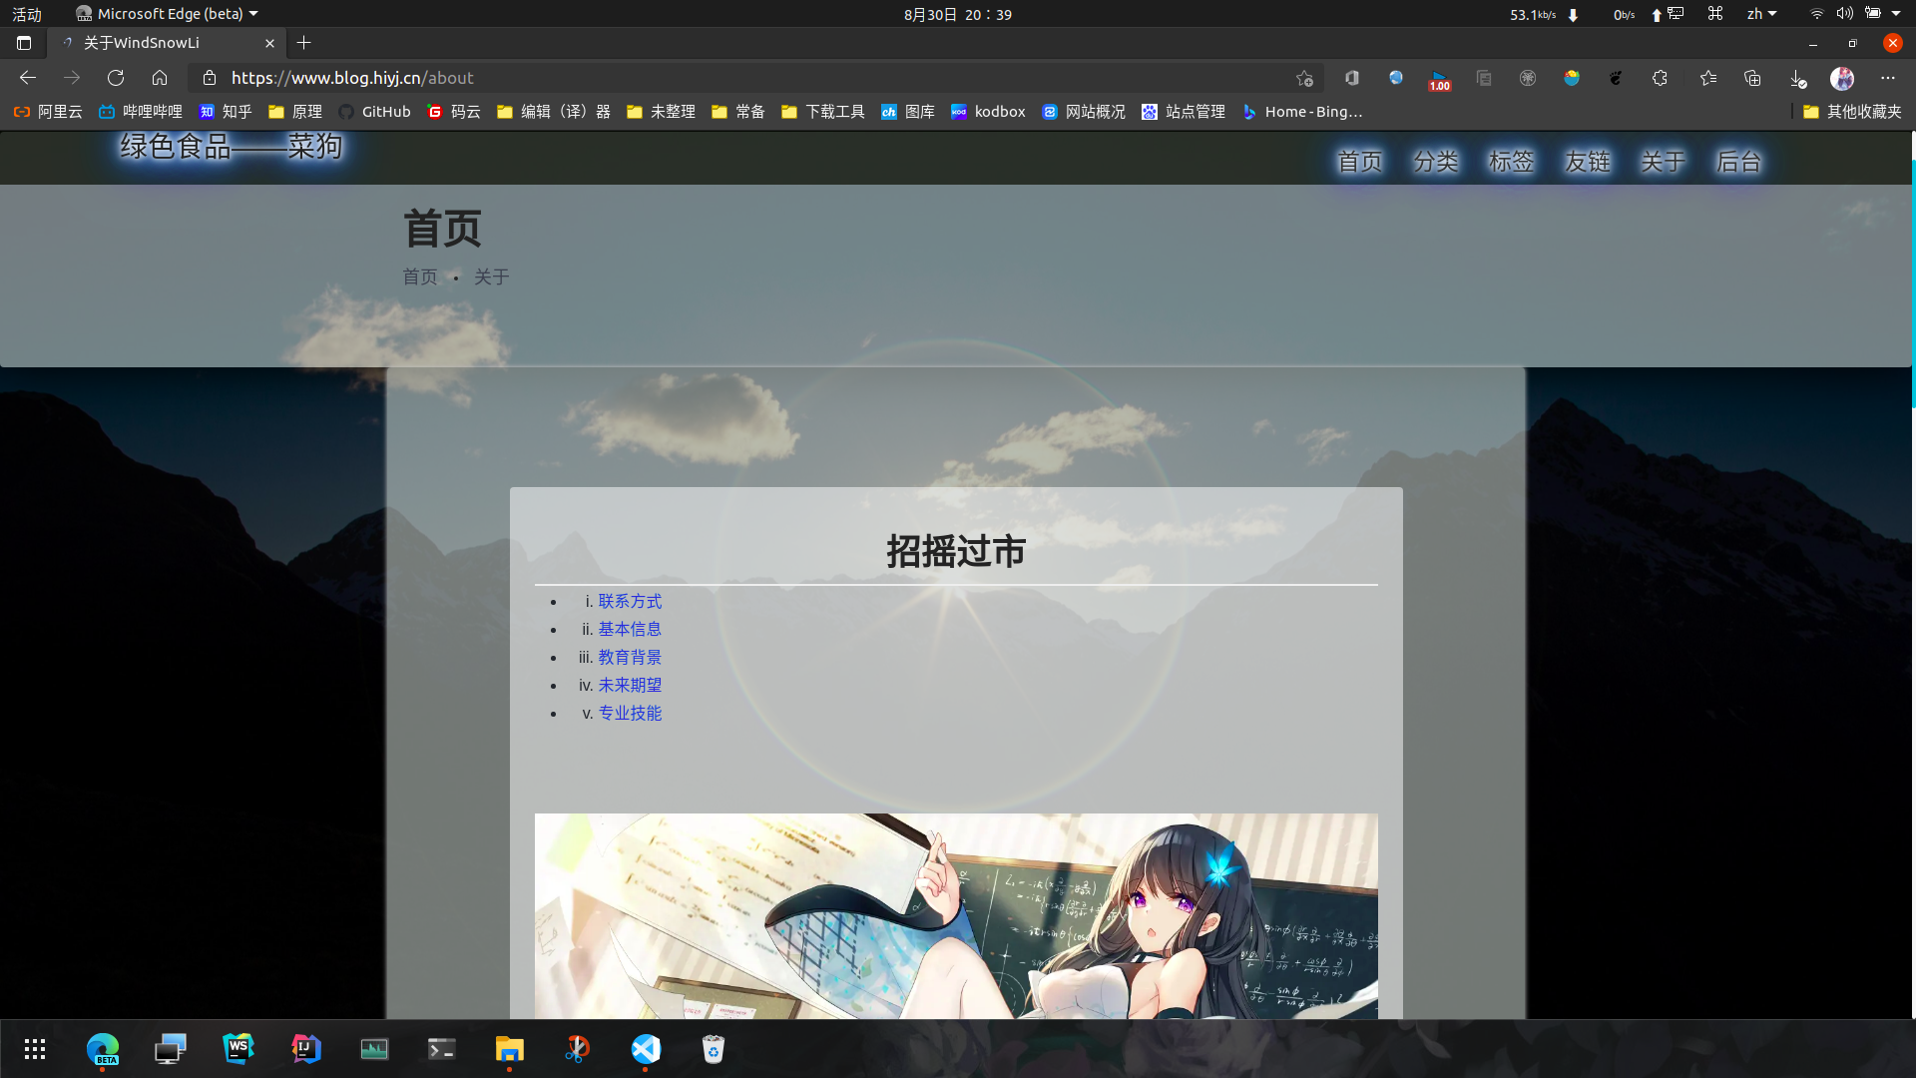This screenshot has width=1916, height=1078.
Task: Open the 未整理 bookmarks folder
Action: (x=661, y=112)
